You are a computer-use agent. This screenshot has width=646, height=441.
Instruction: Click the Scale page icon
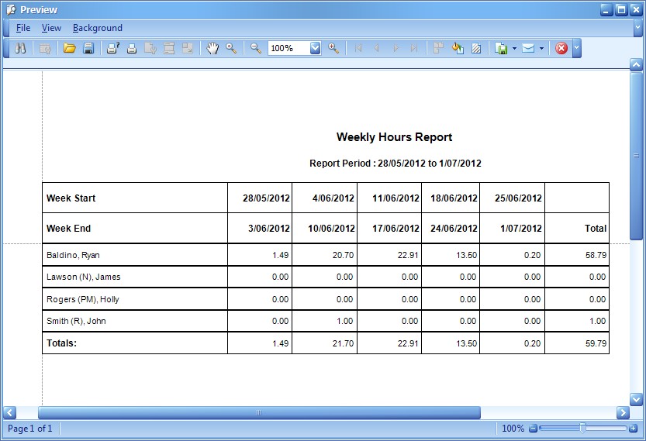[188, 48]
